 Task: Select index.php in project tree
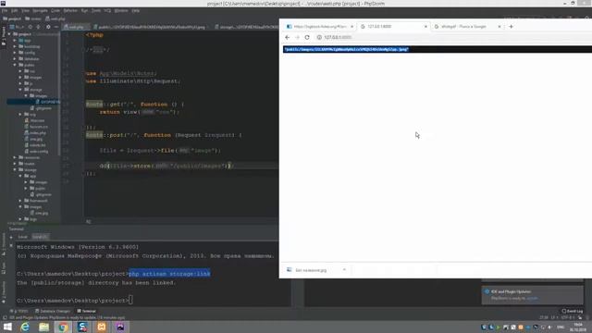pos(35,132)
